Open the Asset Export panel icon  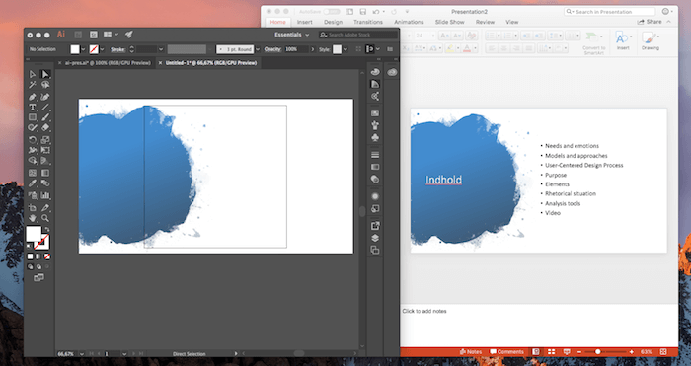point(375,226)
